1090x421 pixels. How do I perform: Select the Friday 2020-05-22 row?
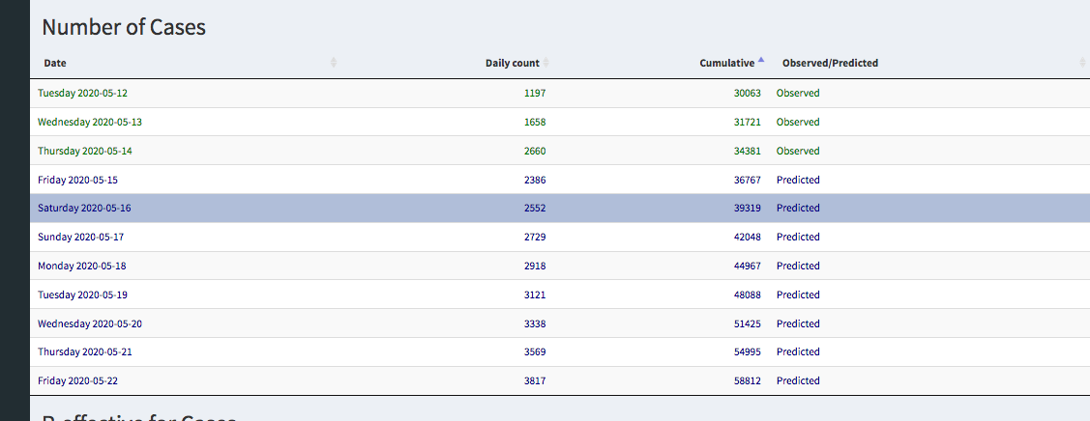click(x=77, y=381)
